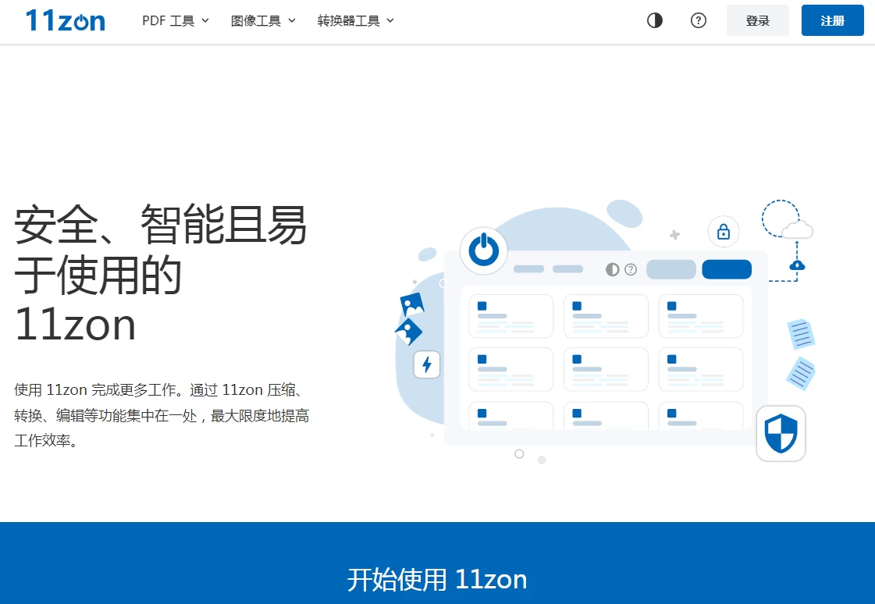The image size is (875, 604).
Task: Open the 转换器工具 dropdown menu
Action: point(355,21)
